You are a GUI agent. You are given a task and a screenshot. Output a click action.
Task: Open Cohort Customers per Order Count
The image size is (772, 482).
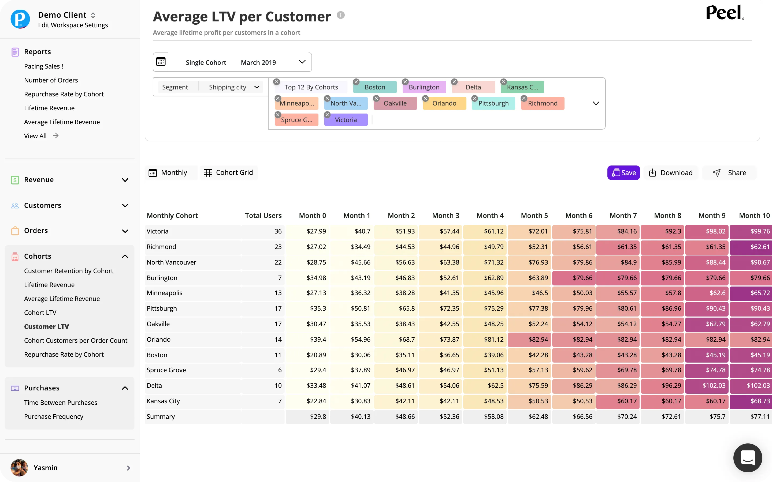pos(76,340)
